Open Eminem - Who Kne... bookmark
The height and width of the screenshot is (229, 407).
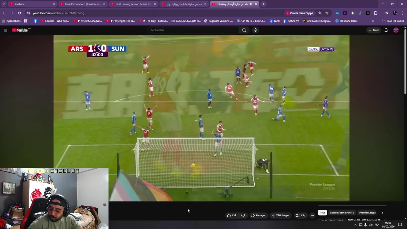[55, 21]
